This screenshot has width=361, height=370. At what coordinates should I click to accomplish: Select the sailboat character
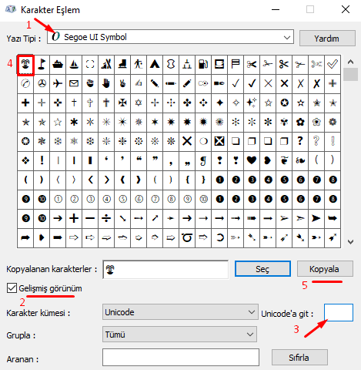(x=74, y=64)
